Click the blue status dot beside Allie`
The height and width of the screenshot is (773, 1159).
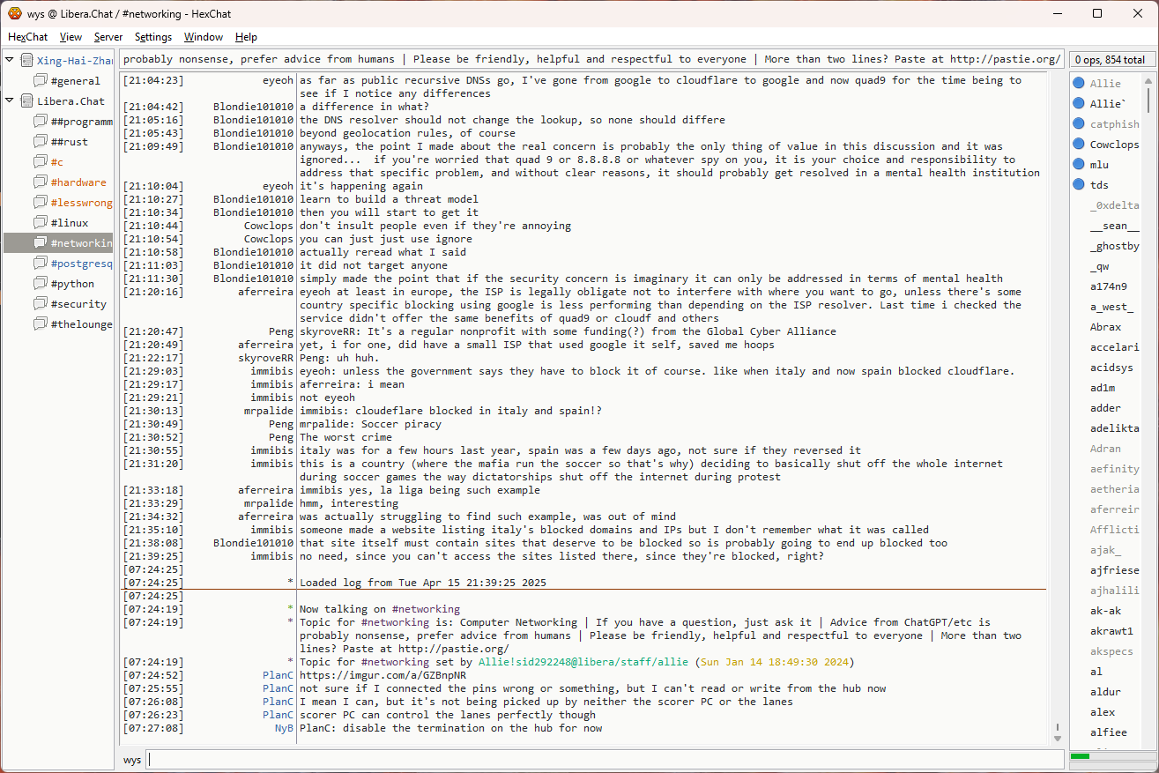click(1079, 103)
